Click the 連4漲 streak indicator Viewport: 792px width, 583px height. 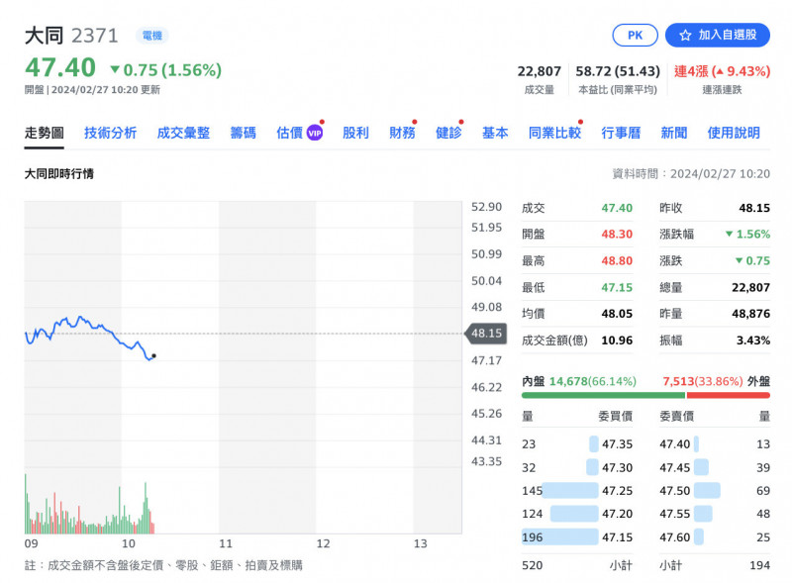click(x=722, y=71)
